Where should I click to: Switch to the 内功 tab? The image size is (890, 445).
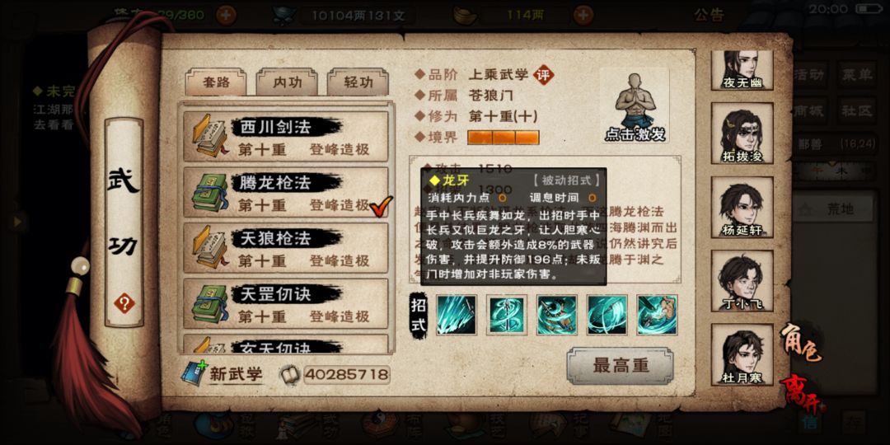[x=288, y=82]
